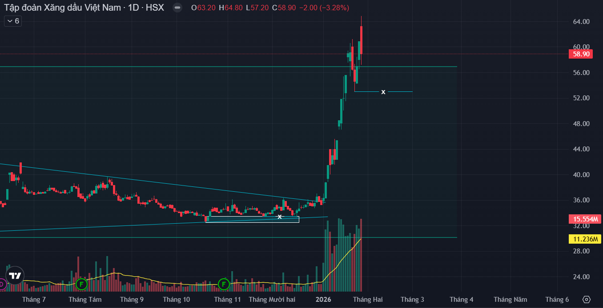The width and height of the screenshot is (603, 308).
Task: Select the white rectangle drawing marked x
Action: [x=252, y=219]
